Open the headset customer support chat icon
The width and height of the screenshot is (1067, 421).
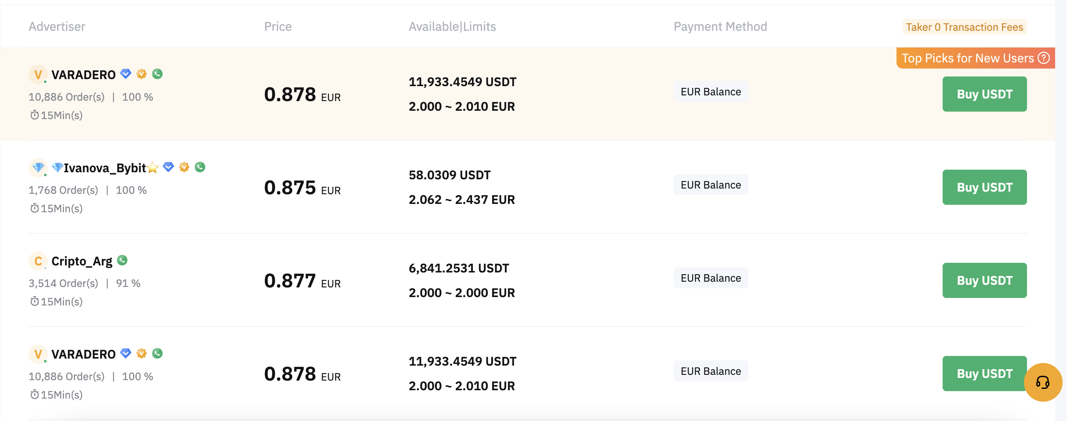(x=1042, y=382)
